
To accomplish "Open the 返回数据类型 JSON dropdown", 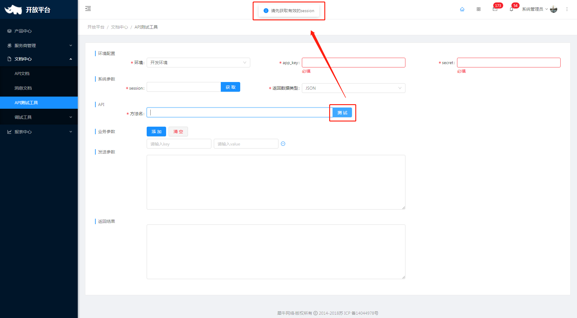I will click(x=353, y=88).
